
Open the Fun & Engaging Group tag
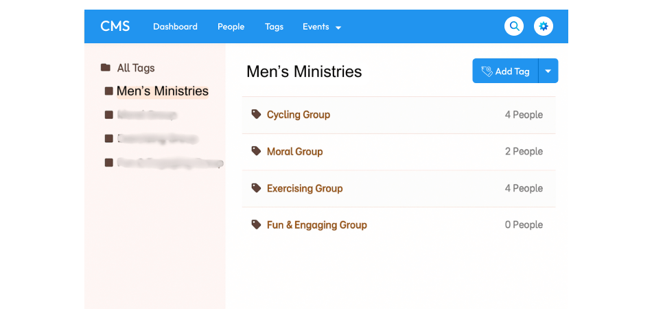[316, 225]
